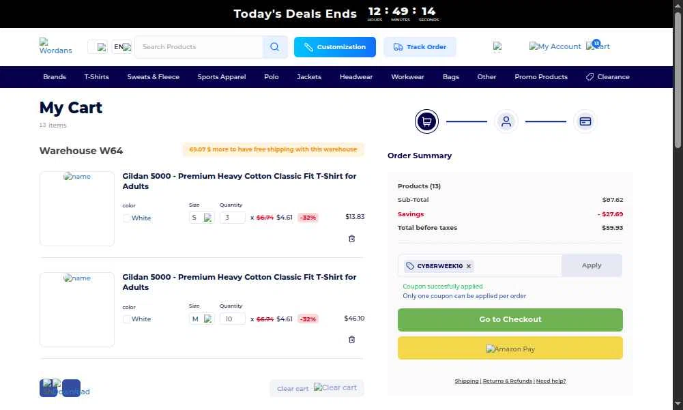Click the share cart icon button
683x410 pixels.
click(x=48, y=388)
